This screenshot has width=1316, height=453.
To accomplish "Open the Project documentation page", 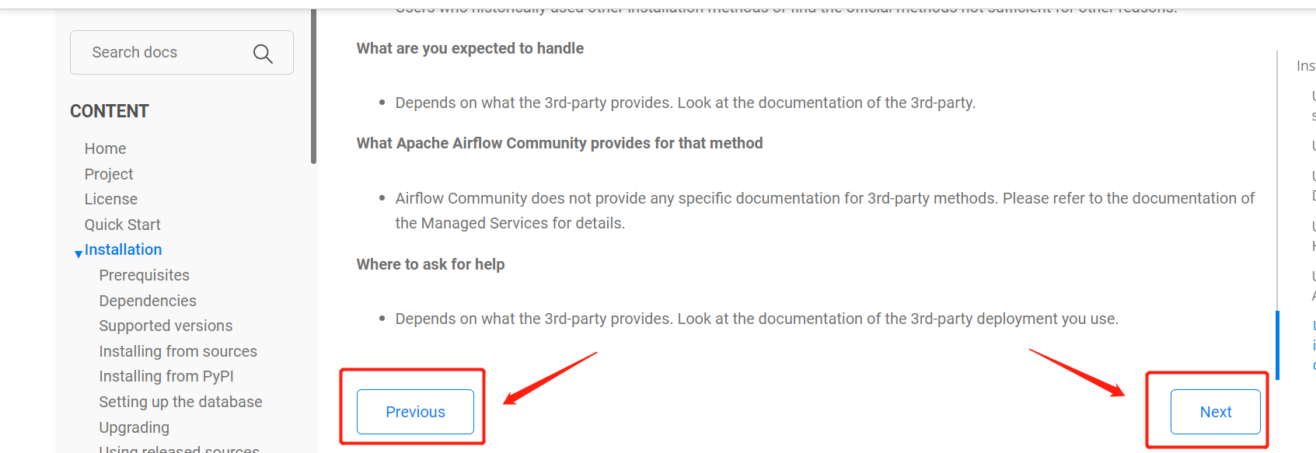I will coord(108,173).
